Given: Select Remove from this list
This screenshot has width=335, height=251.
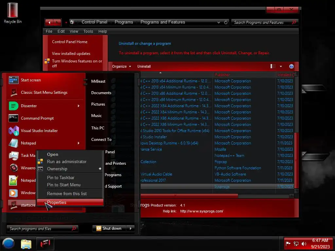Looking at the screenshot, I should tap(70, 193).
